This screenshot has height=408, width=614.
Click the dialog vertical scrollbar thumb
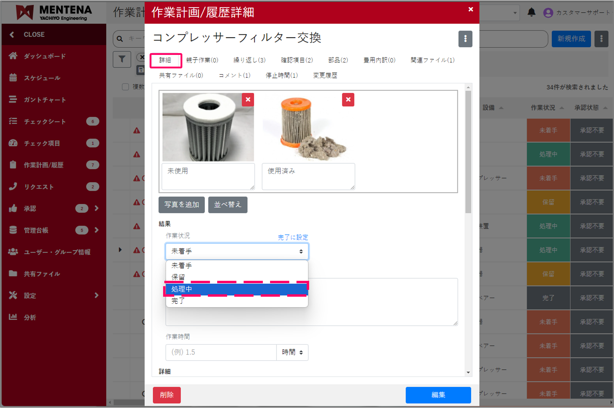point(468,151)
